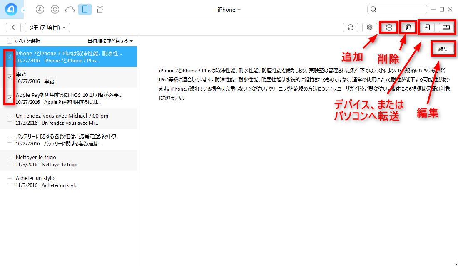Viewport: 458px width, 266px height.
Task: Open the AnyTrans logo menu
Action: (x=11, y=9)
